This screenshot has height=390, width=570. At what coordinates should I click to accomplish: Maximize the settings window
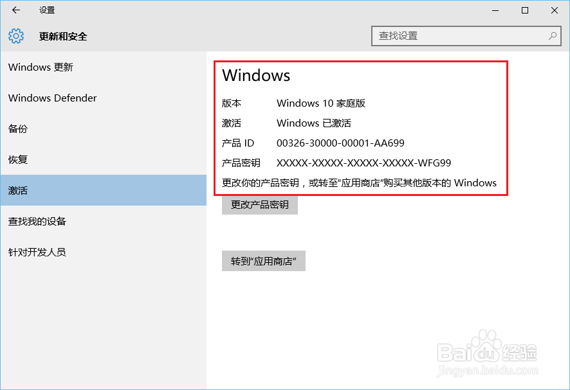(x=525, y=10)
